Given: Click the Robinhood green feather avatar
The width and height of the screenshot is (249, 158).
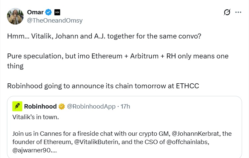Looking at the screenshot, I should pos(17,106).
